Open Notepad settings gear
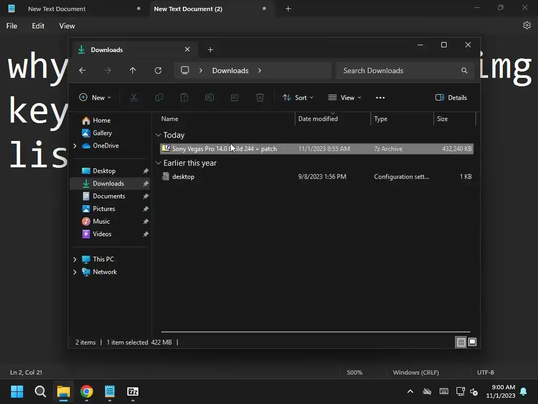This screenshot has width=538, height=404. [x=526, y=25]
